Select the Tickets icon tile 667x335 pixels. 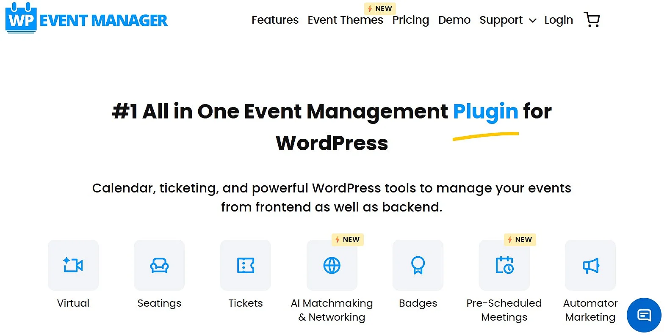(246, 265)
